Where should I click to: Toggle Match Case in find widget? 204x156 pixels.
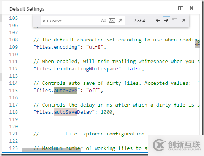pos(104,21)
